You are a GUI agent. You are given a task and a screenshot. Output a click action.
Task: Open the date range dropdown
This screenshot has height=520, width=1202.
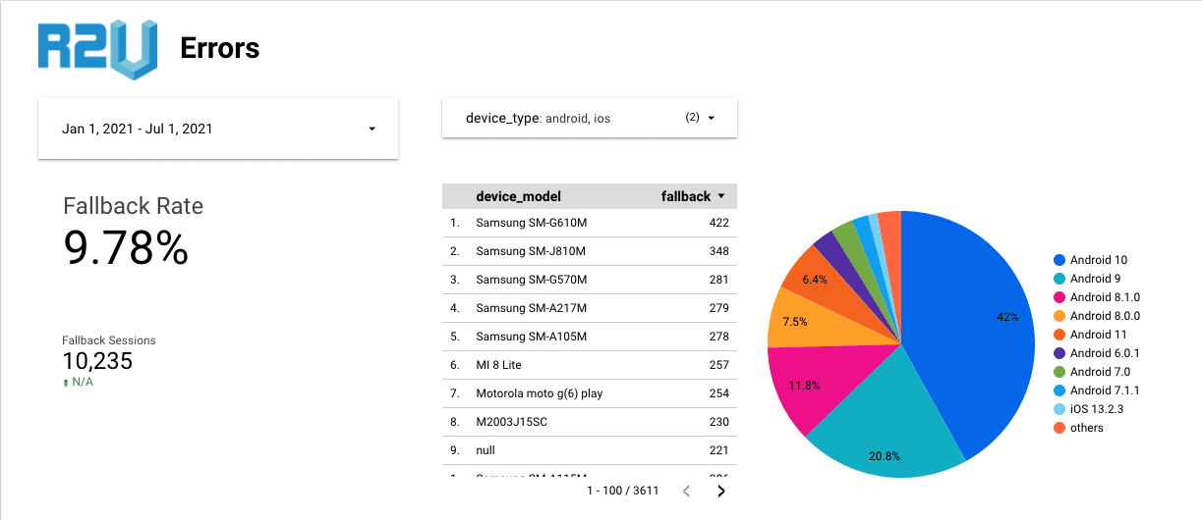(218, 129)
